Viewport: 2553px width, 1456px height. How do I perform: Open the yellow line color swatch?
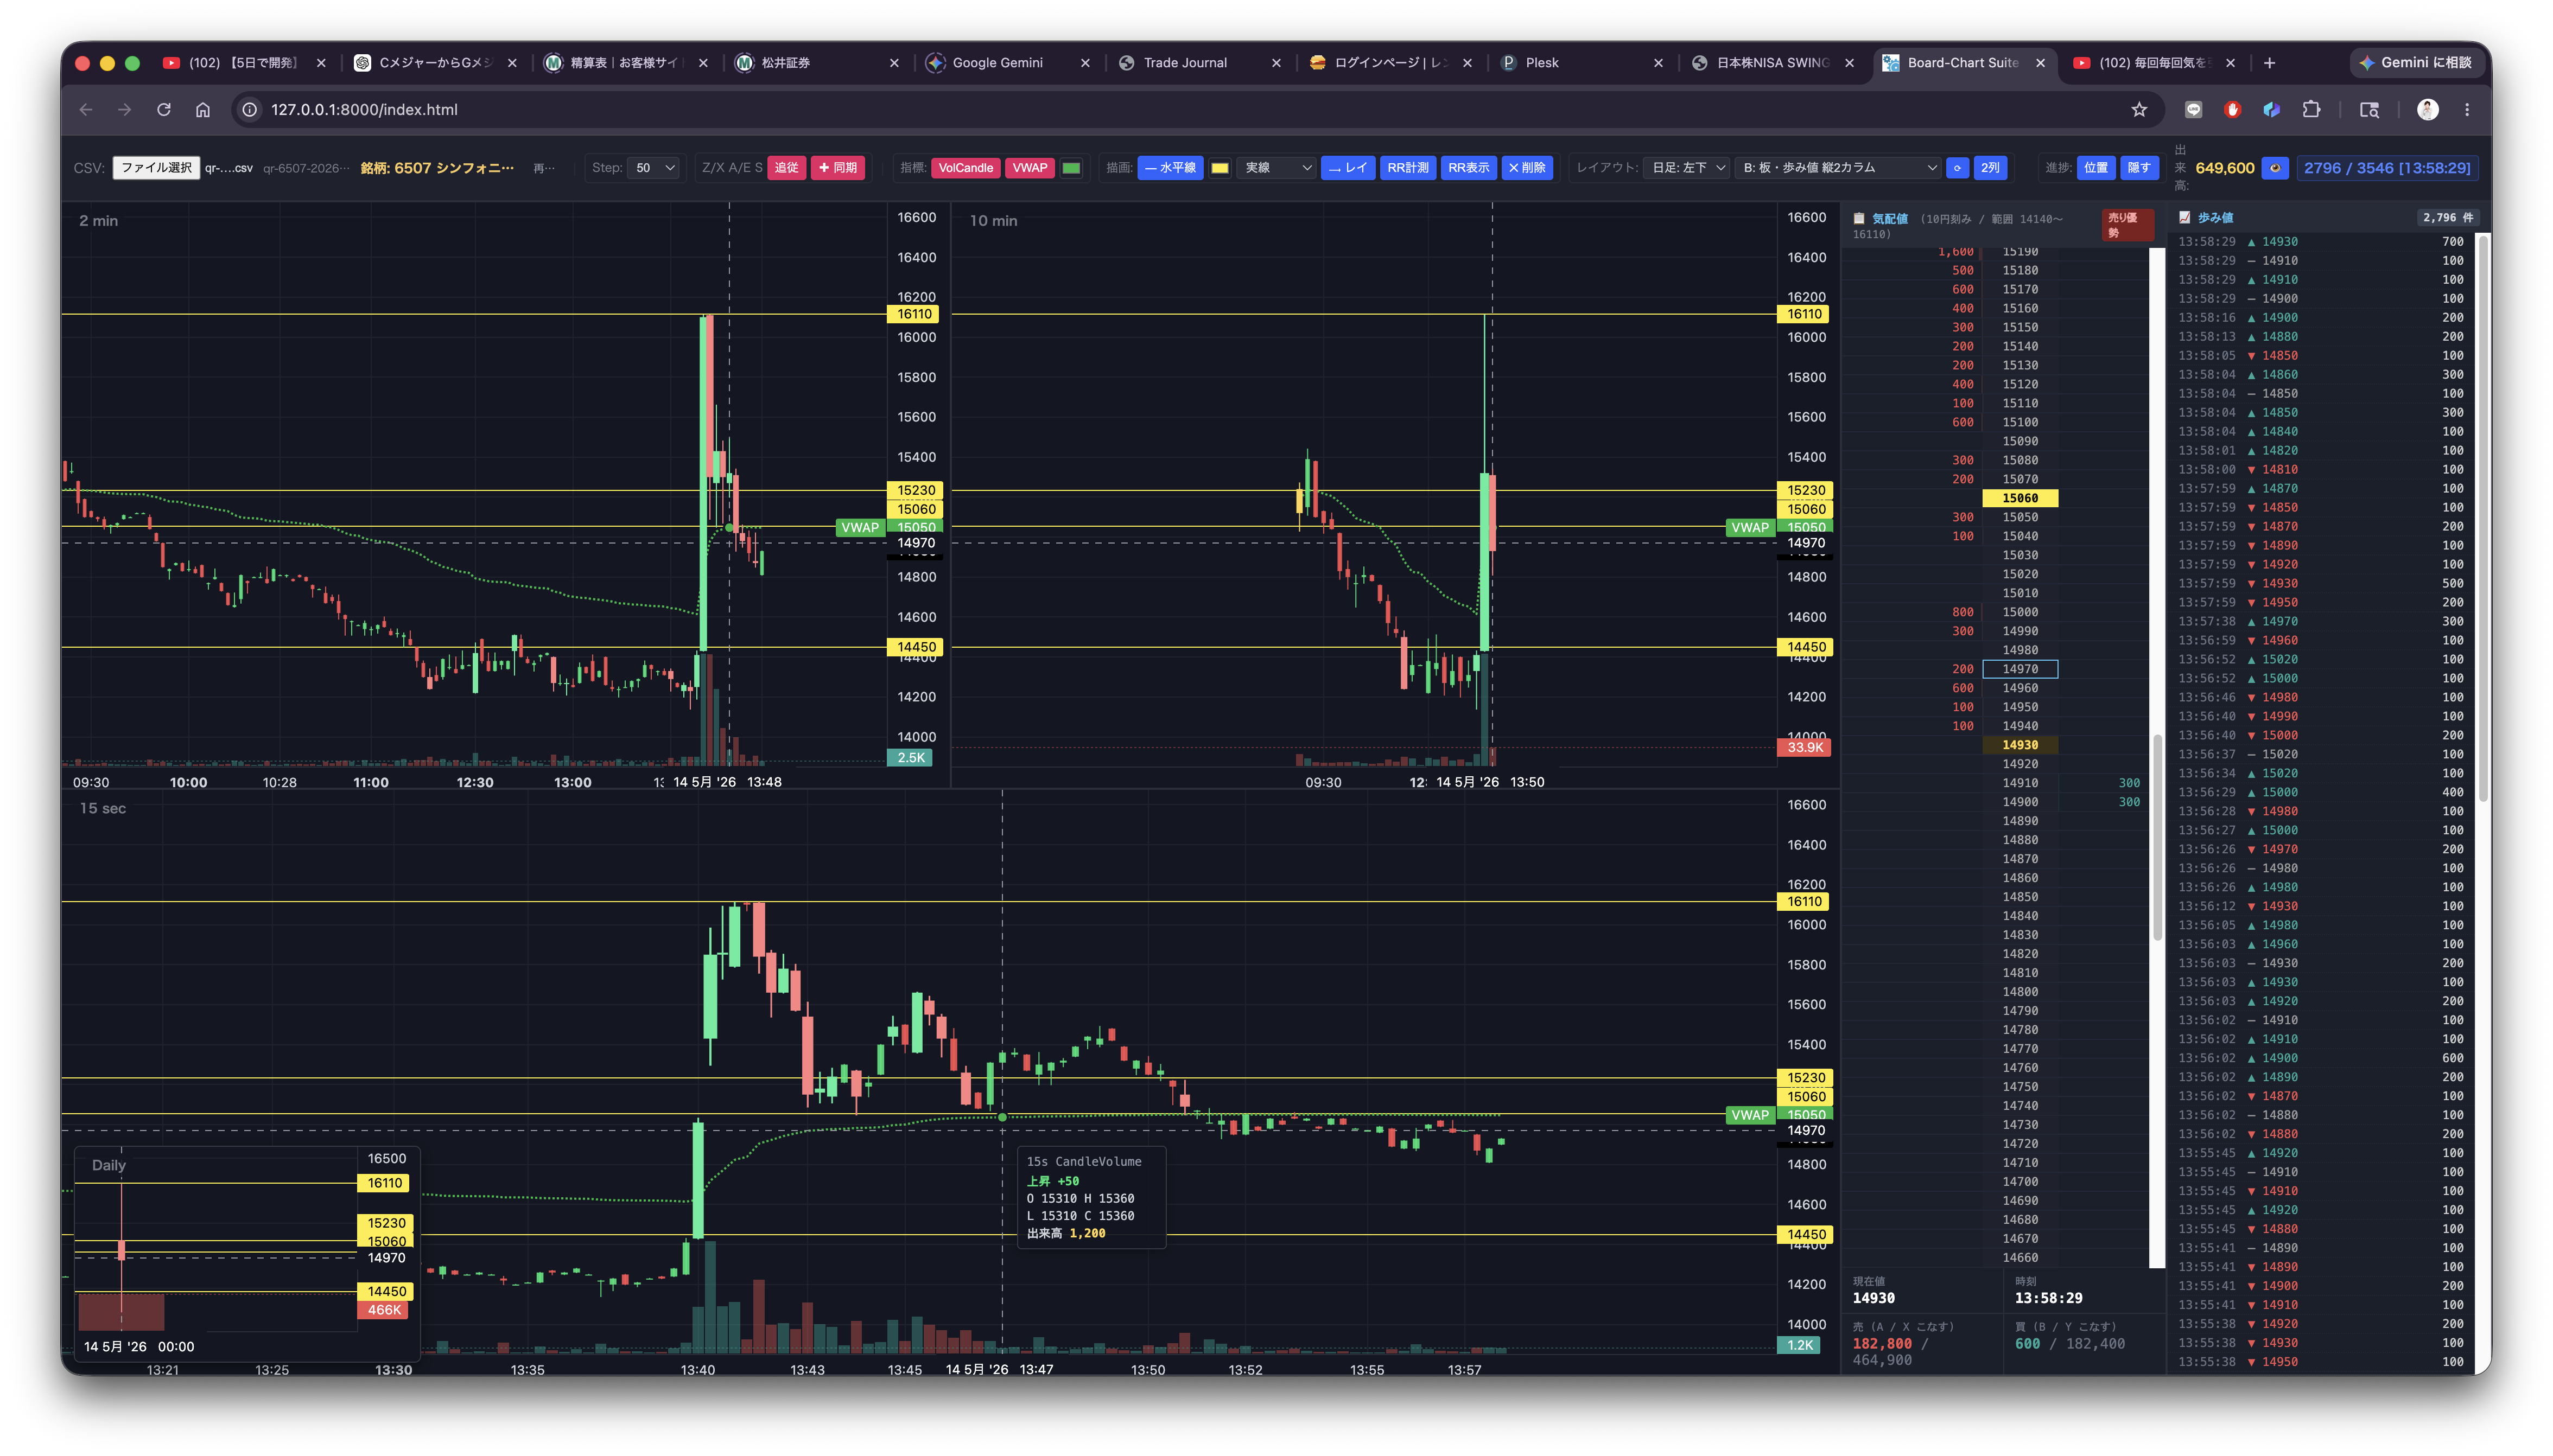tap(1221, 167)
